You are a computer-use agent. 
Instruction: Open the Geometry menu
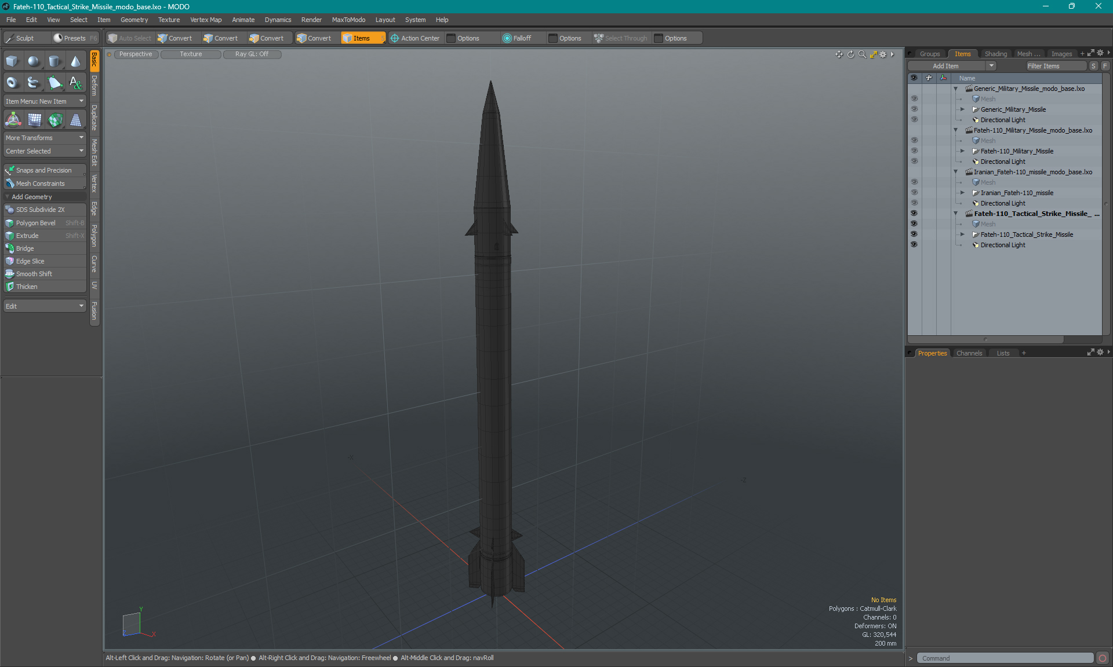click(134, 20)
